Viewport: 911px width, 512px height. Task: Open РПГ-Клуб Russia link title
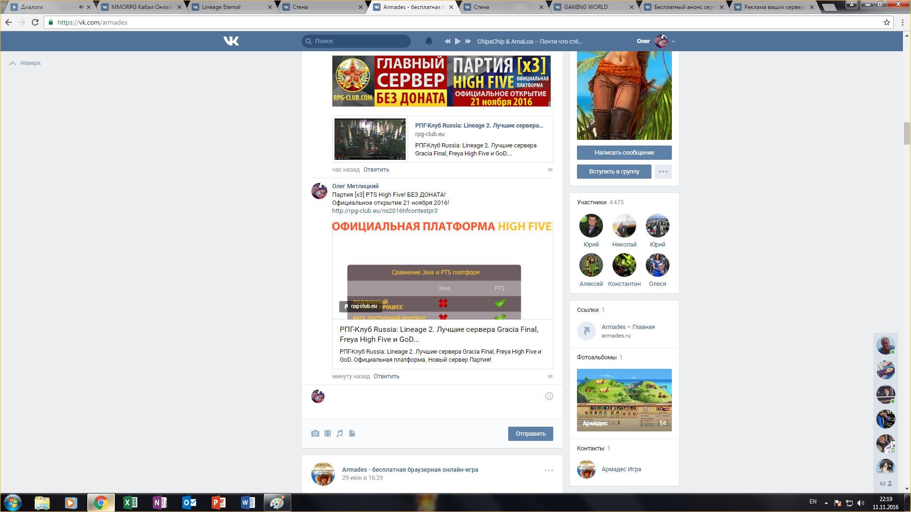479,126
